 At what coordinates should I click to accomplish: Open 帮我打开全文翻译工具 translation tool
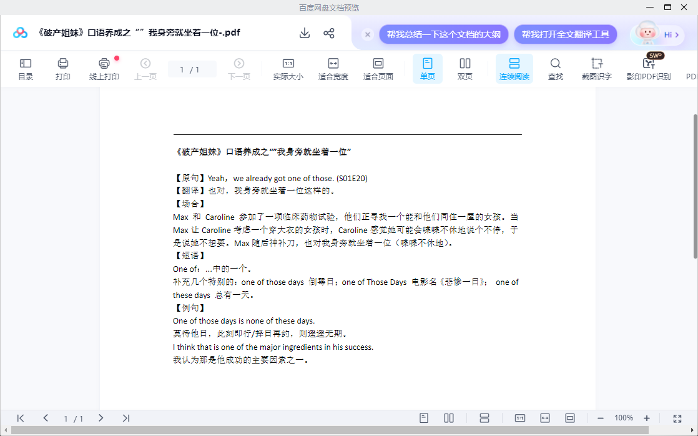[x=566, y=34]
